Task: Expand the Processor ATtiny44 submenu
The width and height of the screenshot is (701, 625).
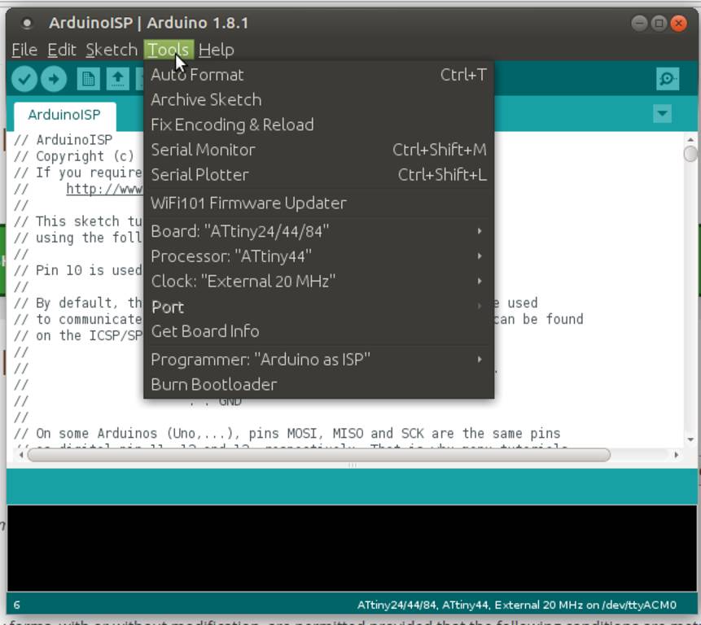Action: (319, 256)
